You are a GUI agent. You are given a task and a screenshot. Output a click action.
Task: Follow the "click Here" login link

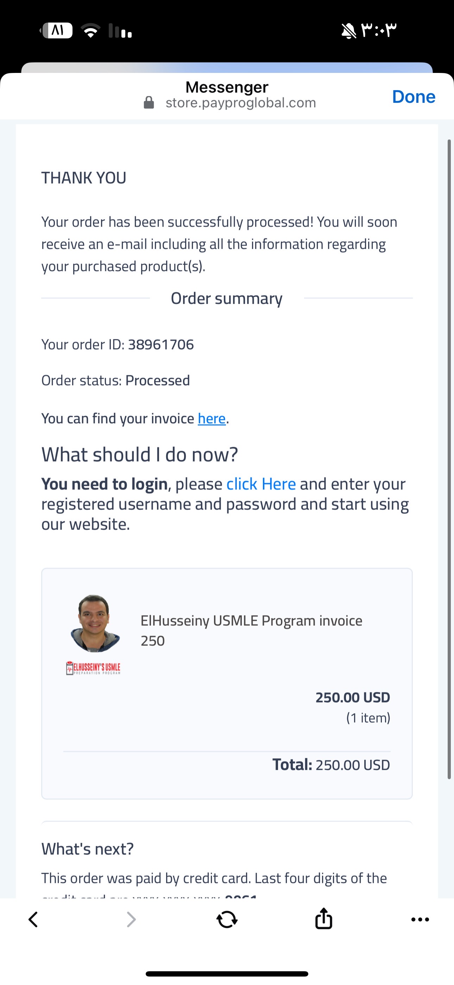261,484
